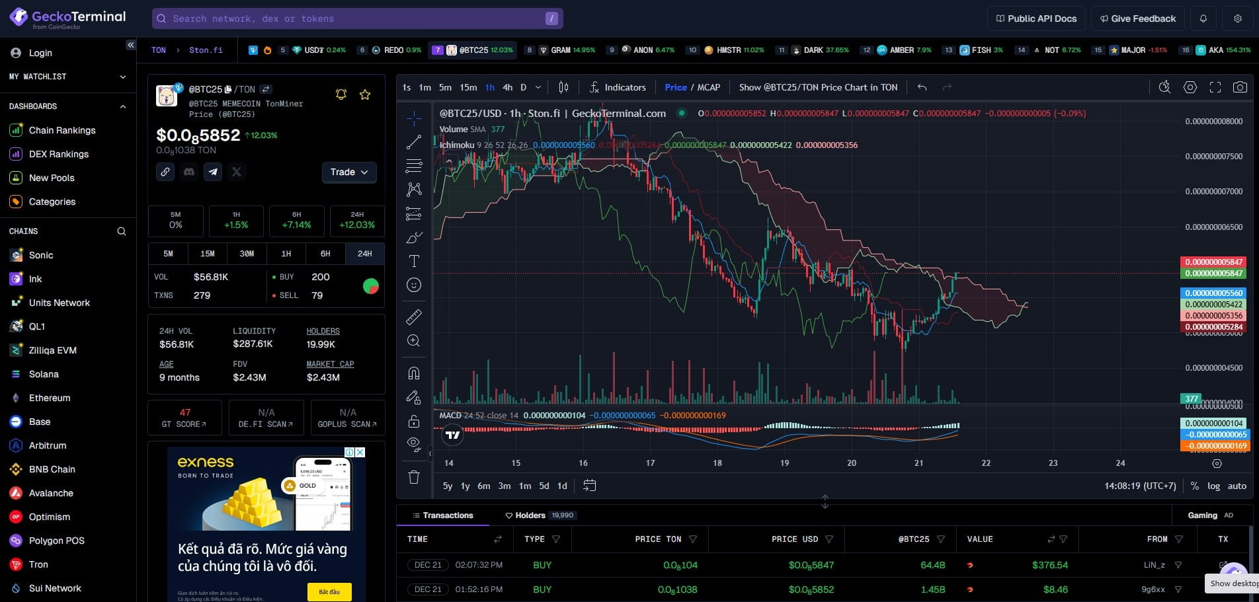Image resolution: width=1259 pixels, height=602 pixels.
Task: Select the trend line drawing tool
Action: point(414,142)
